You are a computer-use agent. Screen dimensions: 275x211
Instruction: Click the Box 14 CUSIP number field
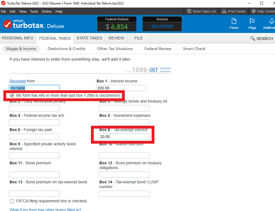click(x=124, y=194)
